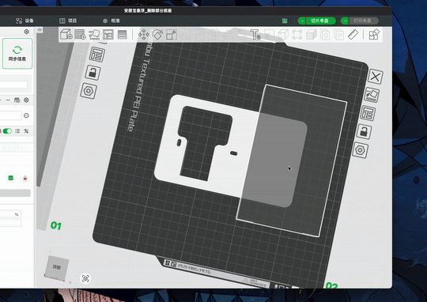Unlock plate 02 lock icon
The height and width of the screenshot is (302, 427).
pyautogui.click(x=364, y=132)
